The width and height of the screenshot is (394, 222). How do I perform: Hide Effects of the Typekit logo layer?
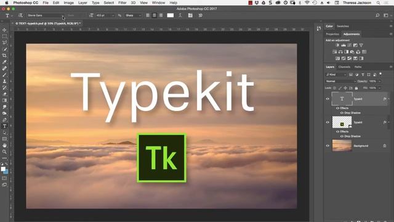(337, 131)
